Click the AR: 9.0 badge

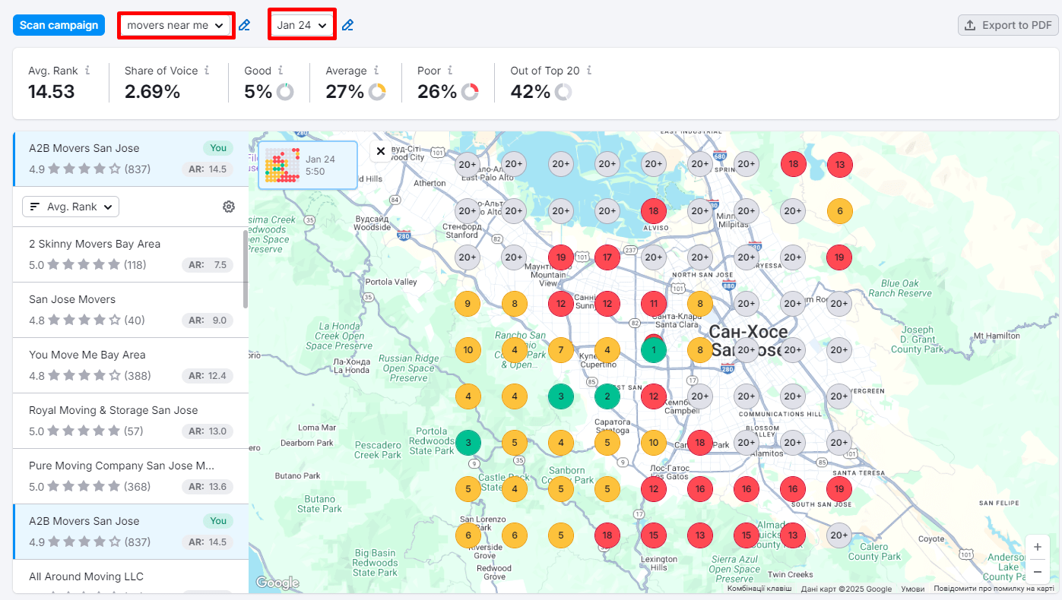point(207,321)
